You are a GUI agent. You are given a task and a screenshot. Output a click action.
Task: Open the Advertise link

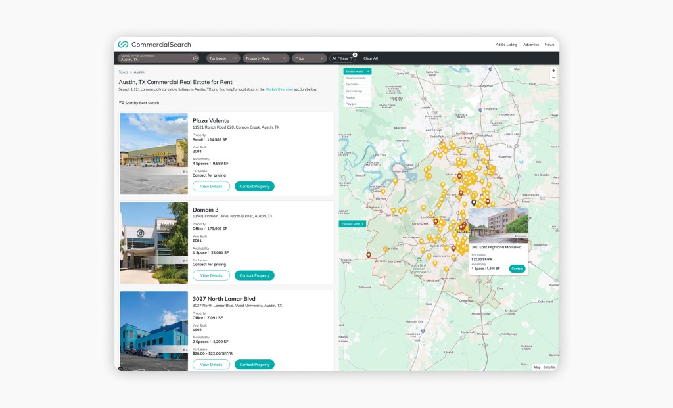tap(531, 45)
